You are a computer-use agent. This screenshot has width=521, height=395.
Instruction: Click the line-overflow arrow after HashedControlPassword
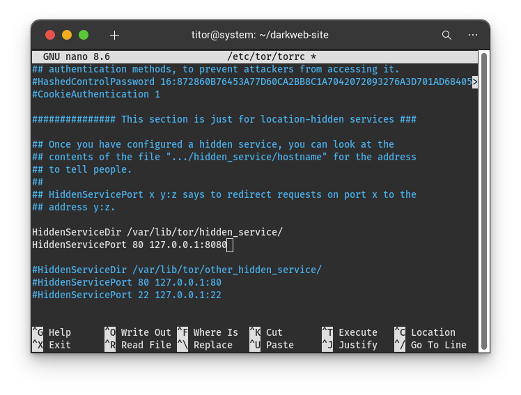point(475,82)
